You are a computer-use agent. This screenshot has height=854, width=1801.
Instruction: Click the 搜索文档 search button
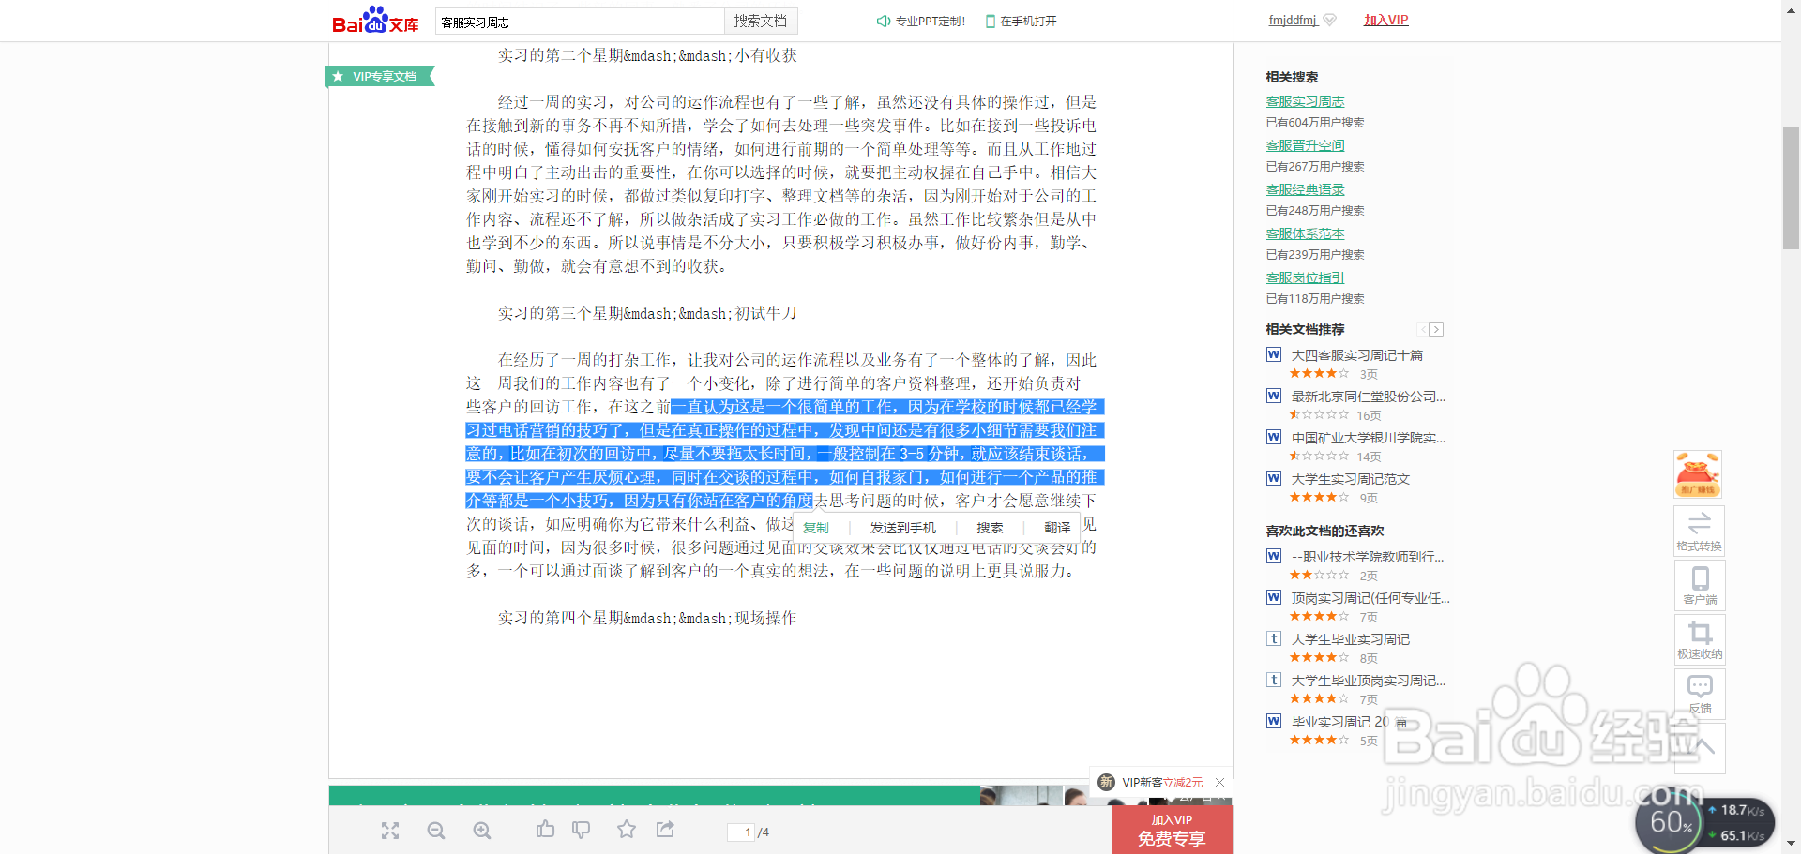pos(760,21)
